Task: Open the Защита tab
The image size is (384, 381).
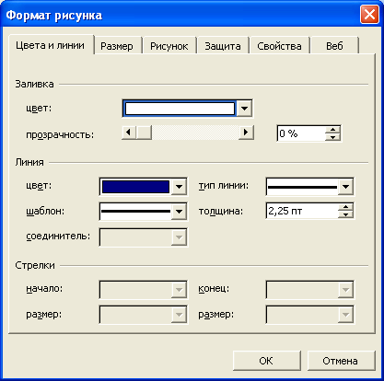Action: point(223,46)
